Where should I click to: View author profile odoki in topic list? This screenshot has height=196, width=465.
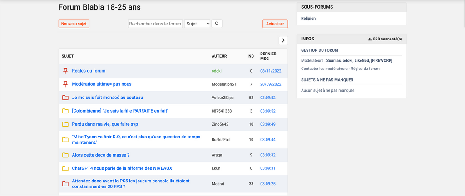(217, 71)
